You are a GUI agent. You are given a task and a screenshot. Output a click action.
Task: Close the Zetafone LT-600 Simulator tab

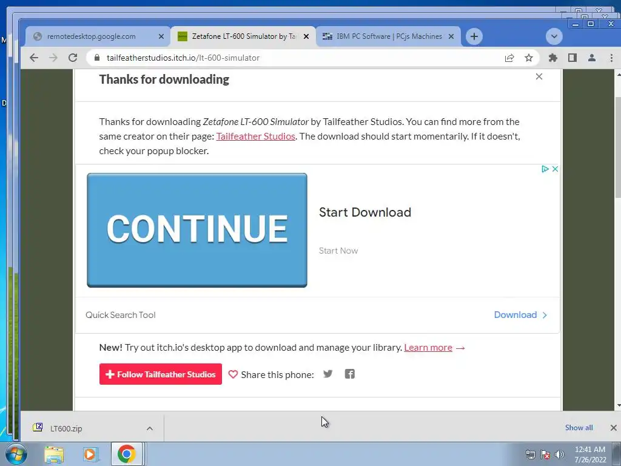click(x=306, y=36)
